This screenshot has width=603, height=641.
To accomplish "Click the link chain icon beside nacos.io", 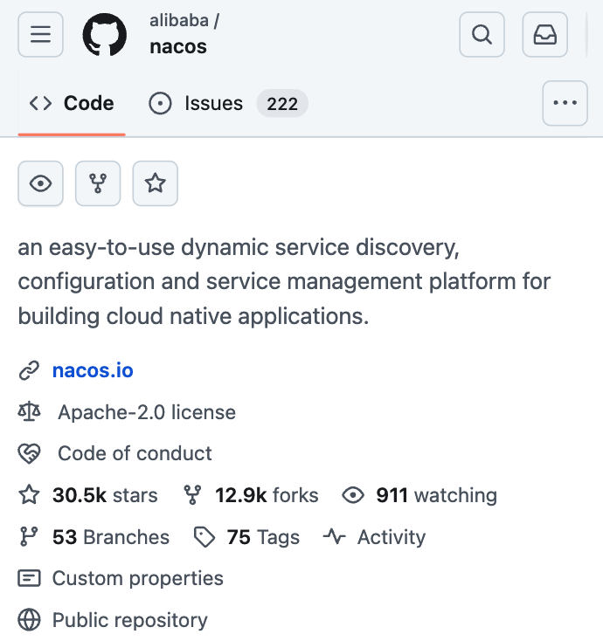I will (29, 371).
